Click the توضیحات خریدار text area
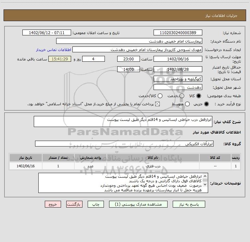The width and height of the screenshot is (250, 242). [x=123, y=183]
